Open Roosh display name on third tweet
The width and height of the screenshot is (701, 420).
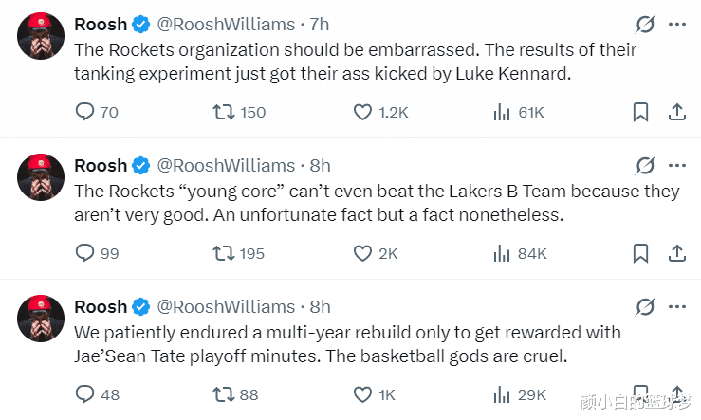point(100,306)
